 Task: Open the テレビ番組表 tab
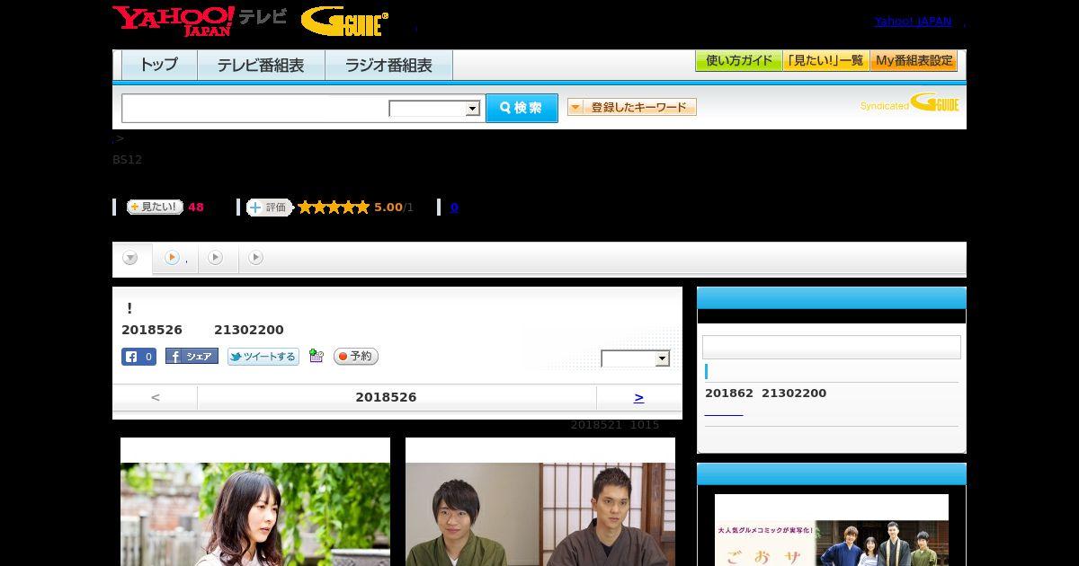(261, 66)
